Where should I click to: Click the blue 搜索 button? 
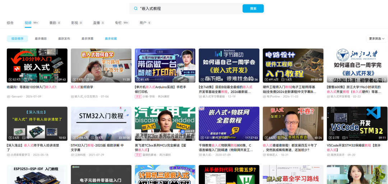point(253,8)
